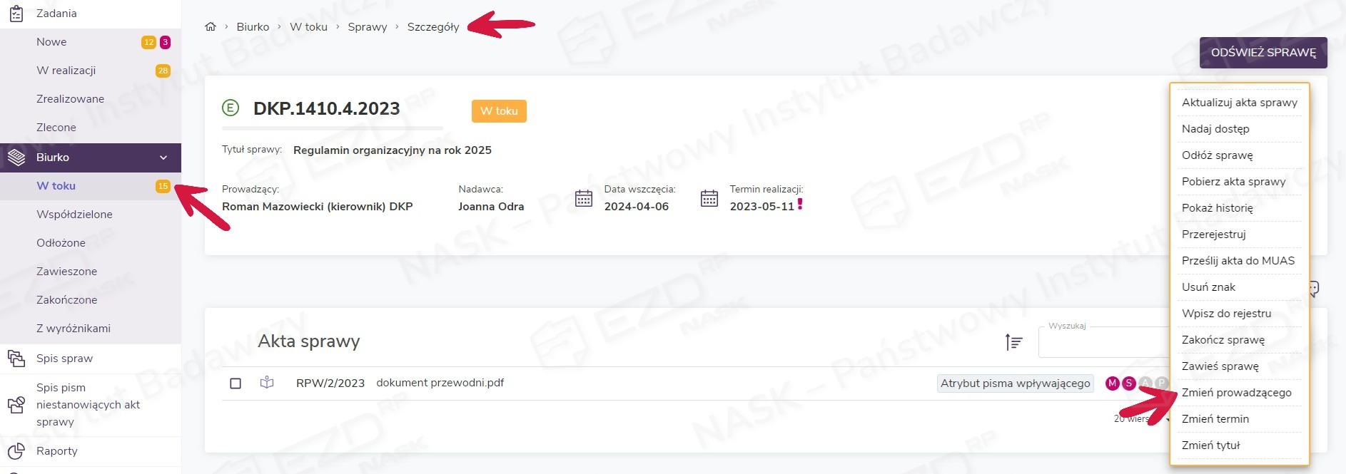
Task: Click the Zadania clipboard icon in sidebar
Action: pos(16,14)
